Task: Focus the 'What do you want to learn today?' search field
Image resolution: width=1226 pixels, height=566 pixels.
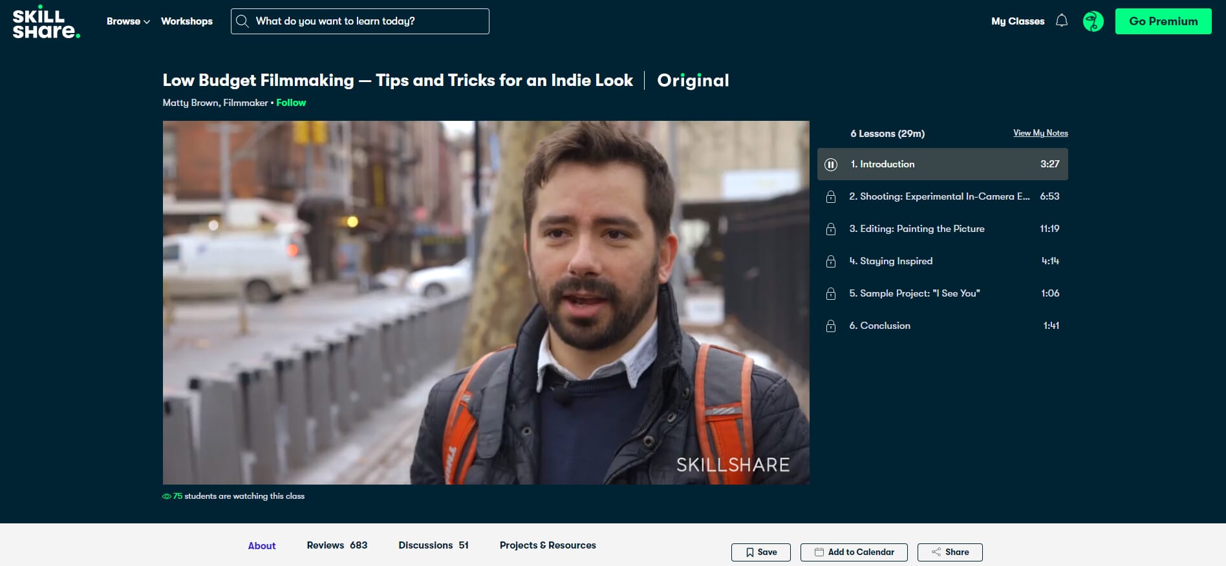Action: [x=360, y=21]
